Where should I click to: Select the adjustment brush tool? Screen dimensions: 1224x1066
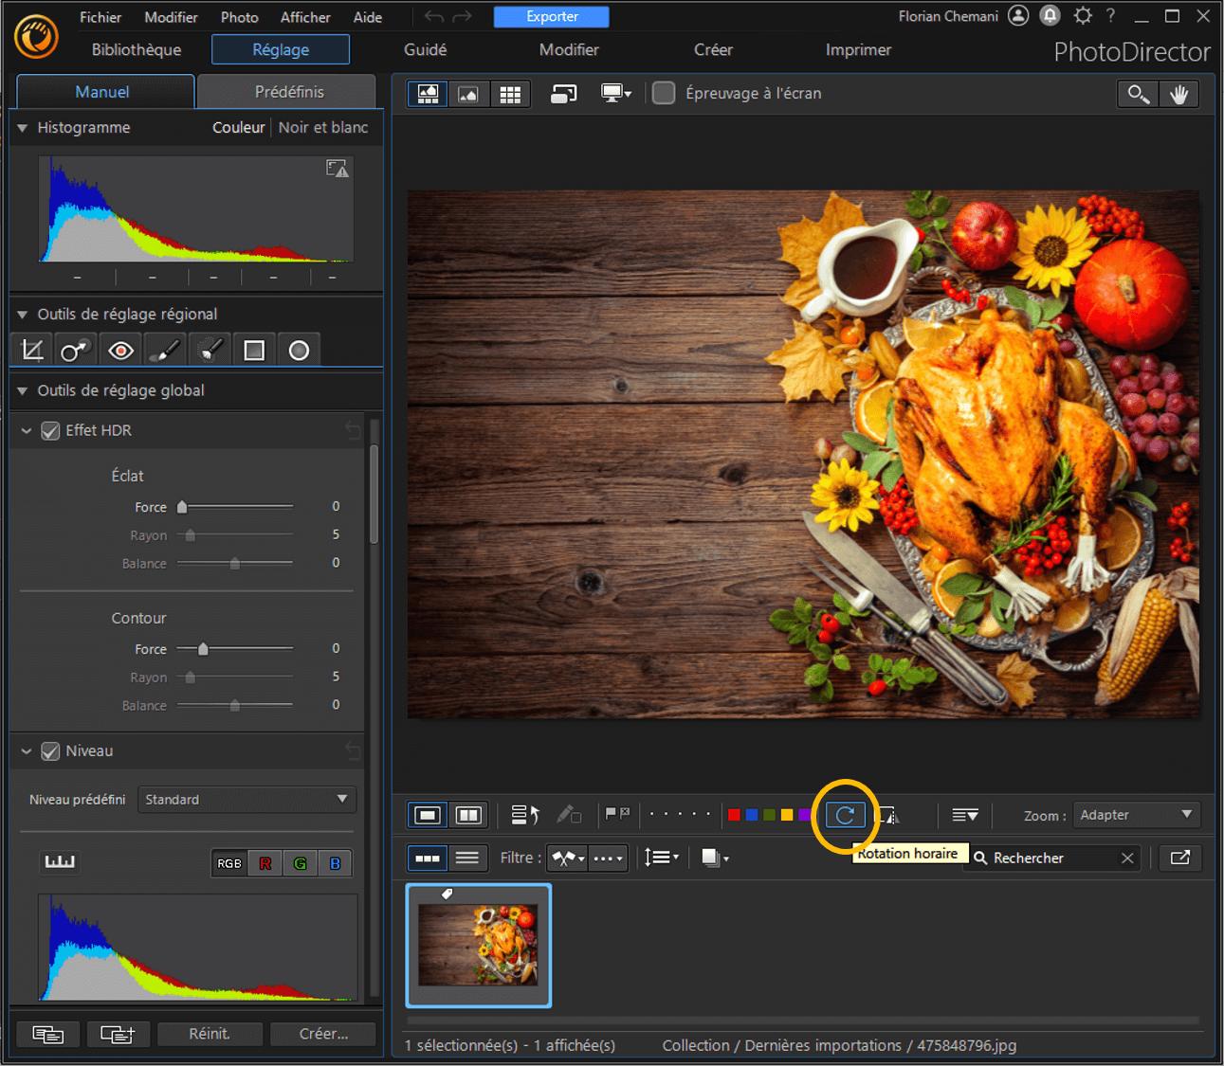(x=165, y=351)
